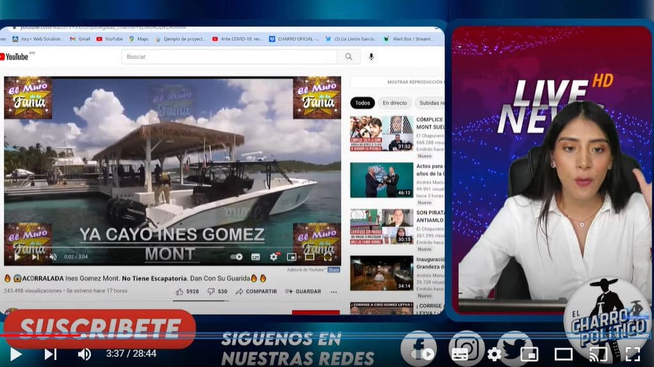Click next button in embedded video player
Viewport: 654px width, 367px height.
(x=35, y=257)
